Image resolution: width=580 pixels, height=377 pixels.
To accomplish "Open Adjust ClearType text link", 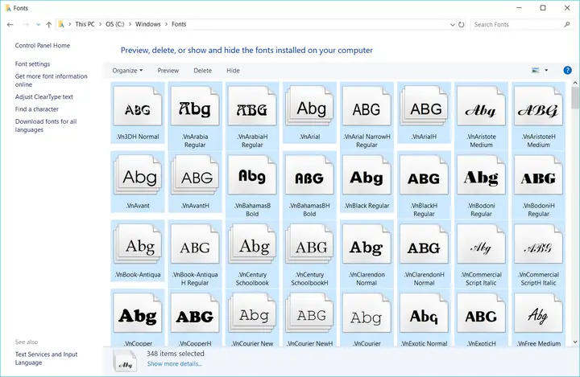I will tap(44, 96).
